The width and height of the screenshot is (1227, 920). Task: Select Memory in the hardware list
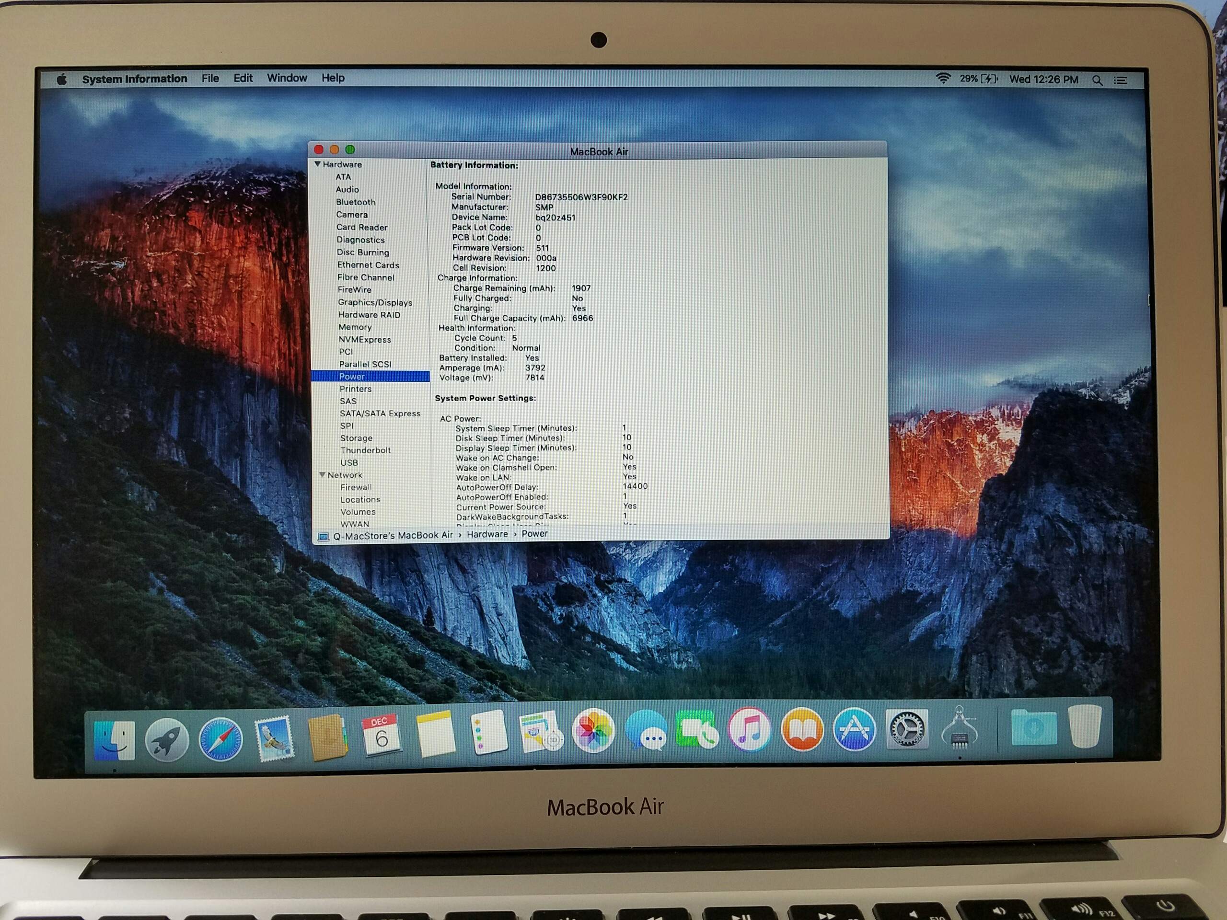point(355,327)
